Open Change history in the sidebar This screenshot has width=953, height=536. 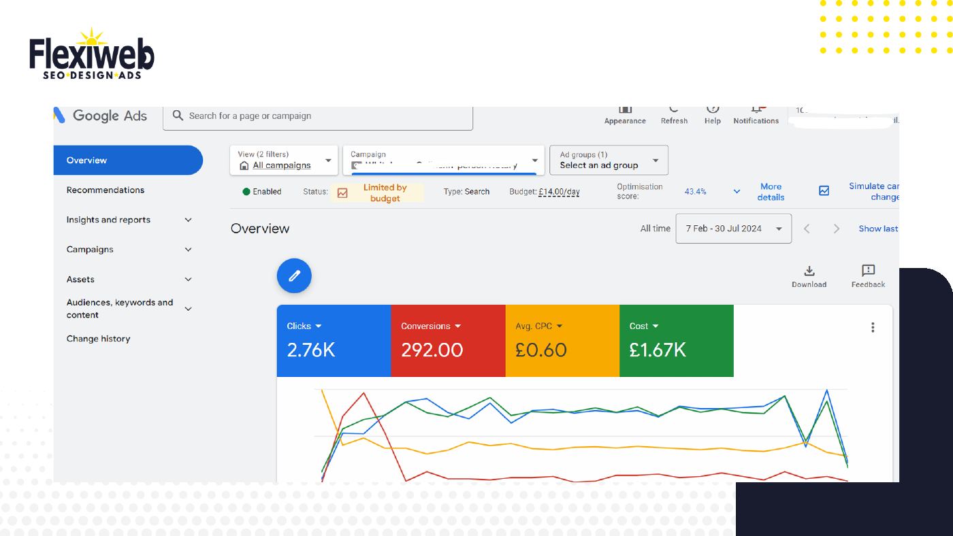click(98, 339)
